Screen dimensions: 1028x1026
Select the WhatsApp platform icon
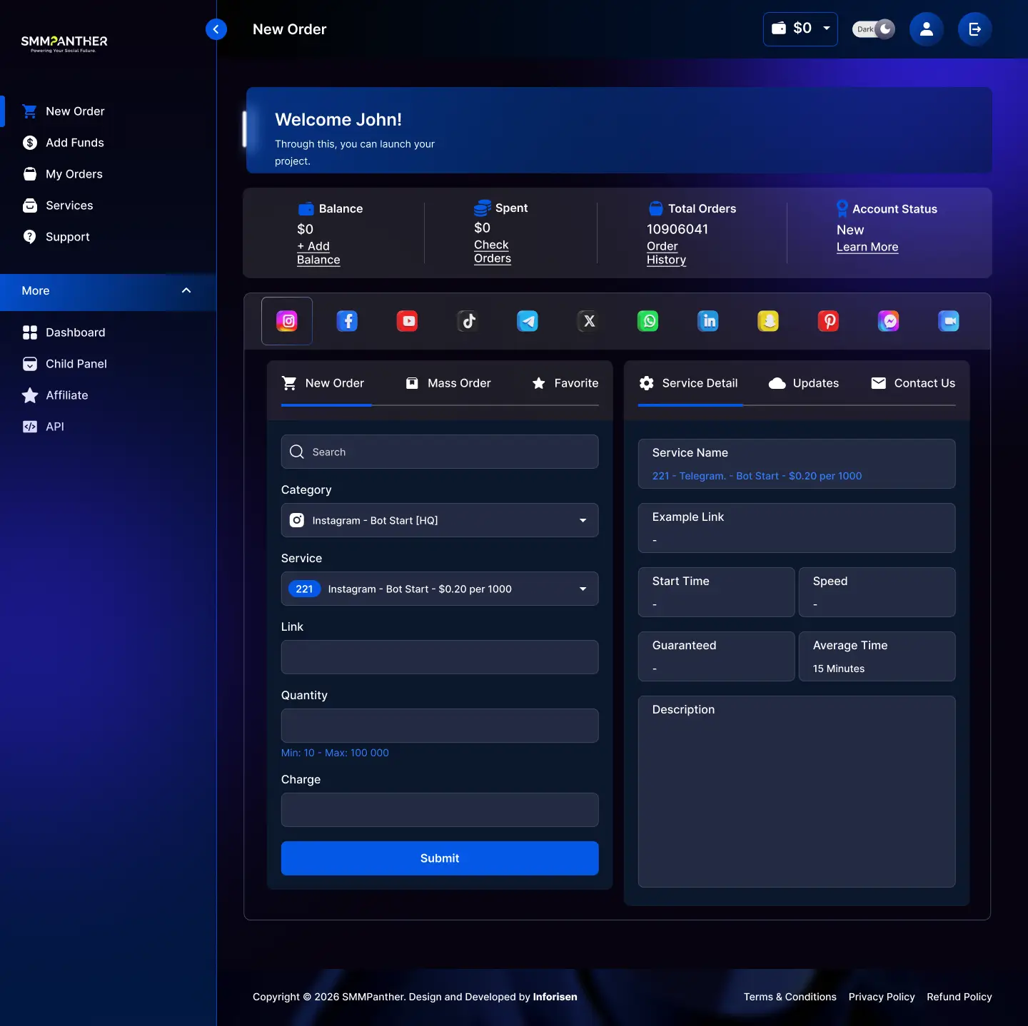coord(648,321)
